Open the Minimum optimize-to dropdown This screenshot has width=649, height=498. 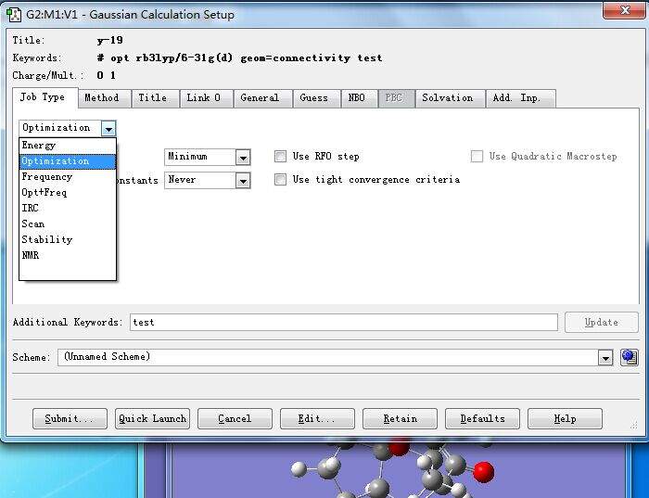(243, 158)
